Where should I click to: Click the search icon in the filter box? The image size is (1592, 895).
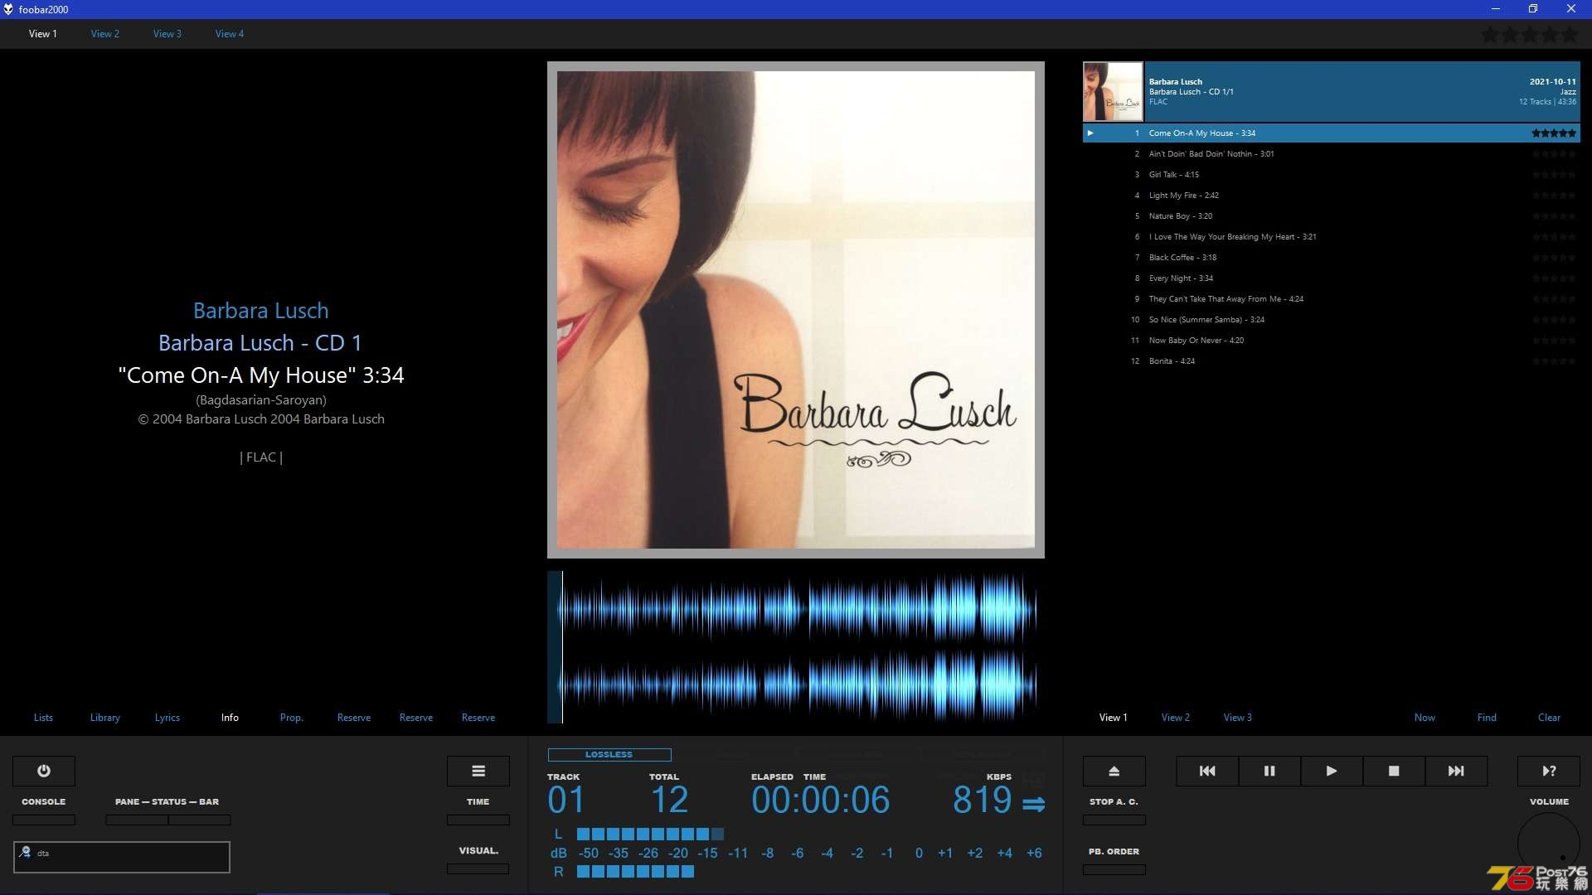[x=25, y=853]
